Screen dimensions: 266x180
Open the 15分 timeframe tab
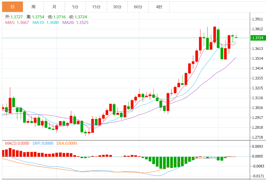click(96, 7)
